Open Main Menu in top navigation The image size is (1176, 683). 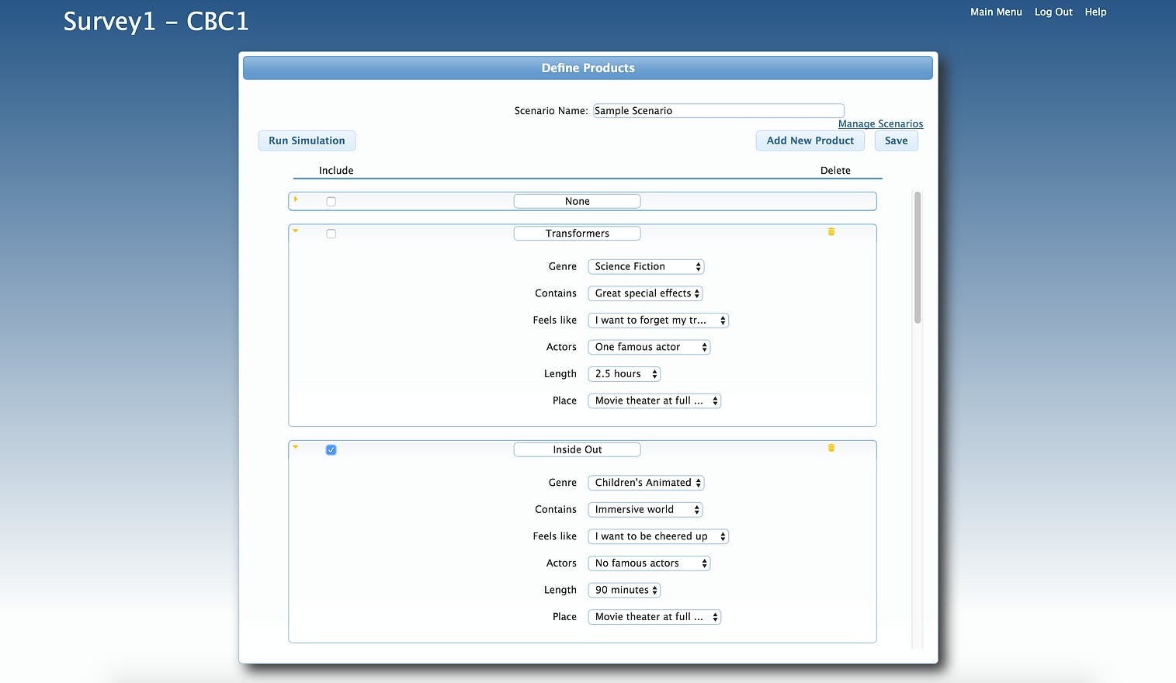pos(996,12)
